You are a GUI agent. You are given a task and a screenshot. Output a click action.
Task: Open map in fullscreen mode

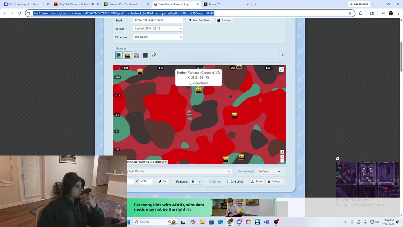coord(281,69)
